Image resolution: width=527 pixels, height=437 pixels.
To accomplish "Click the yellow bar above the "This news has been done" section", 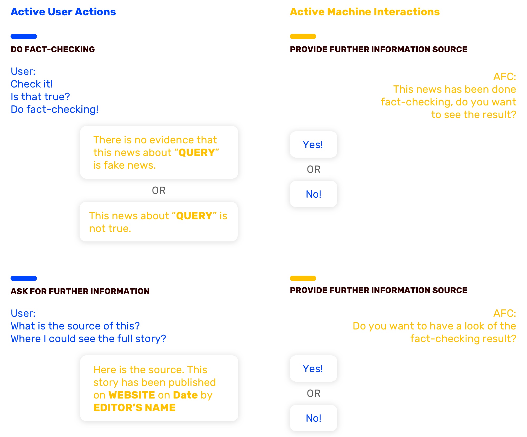I will tap(303, 36).
